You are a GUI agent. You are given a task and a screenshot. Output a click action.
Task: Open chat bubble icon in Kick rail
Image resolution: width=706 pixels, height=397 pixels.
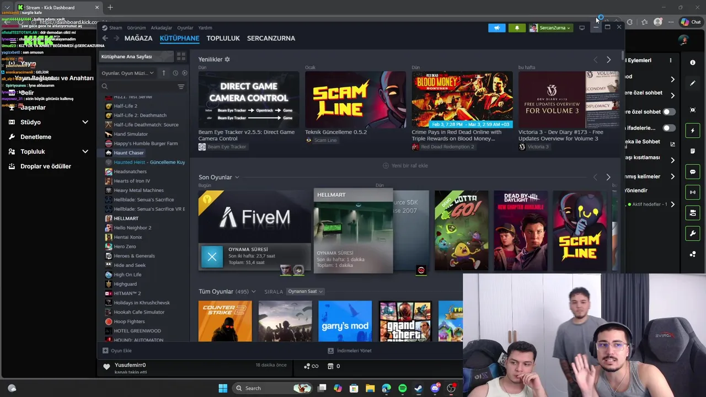click(693, 172)
